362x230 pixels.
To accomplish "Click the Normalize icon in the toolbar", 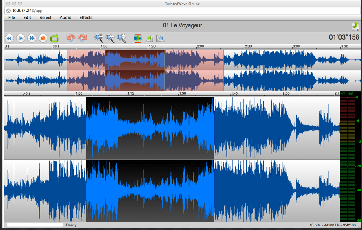I will click(138, 38).
